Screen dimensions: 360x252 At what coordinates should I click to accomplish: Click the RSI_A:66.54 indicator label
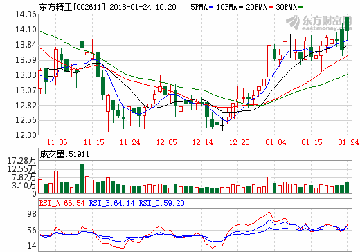62,203
